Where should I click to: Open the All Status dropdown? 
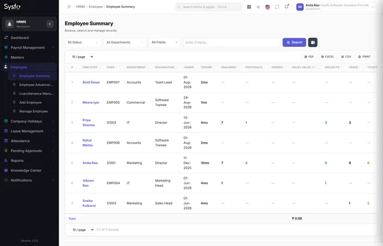click(x=83, y=42)
